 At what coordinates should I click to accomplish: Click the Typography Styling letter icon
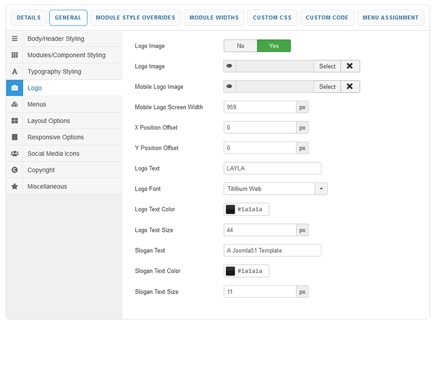click(x=15, y=71)
